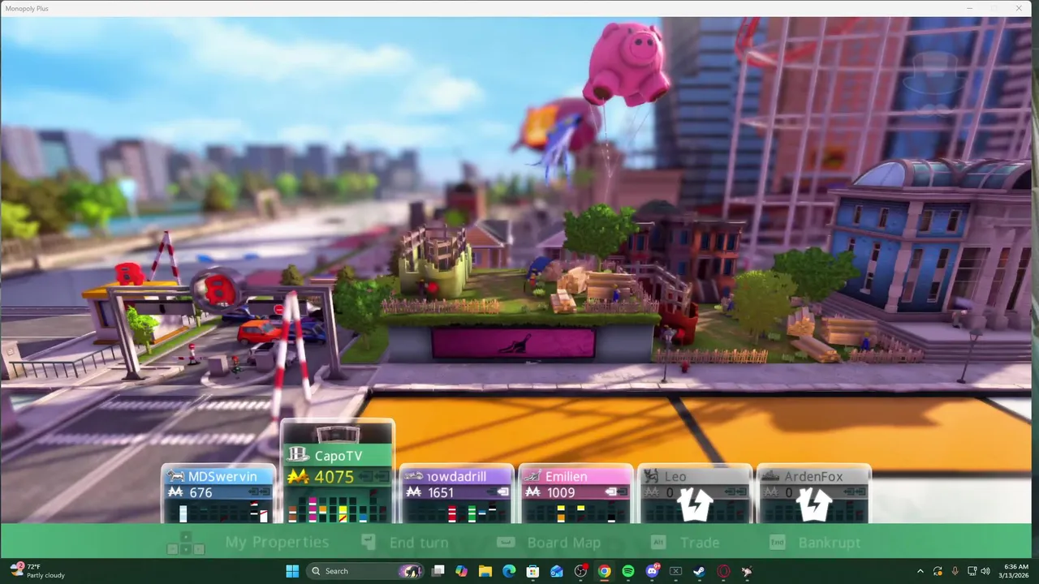Click the 1651 money amount
Viewport: 1039px width, 584px height.
[441, 492]
